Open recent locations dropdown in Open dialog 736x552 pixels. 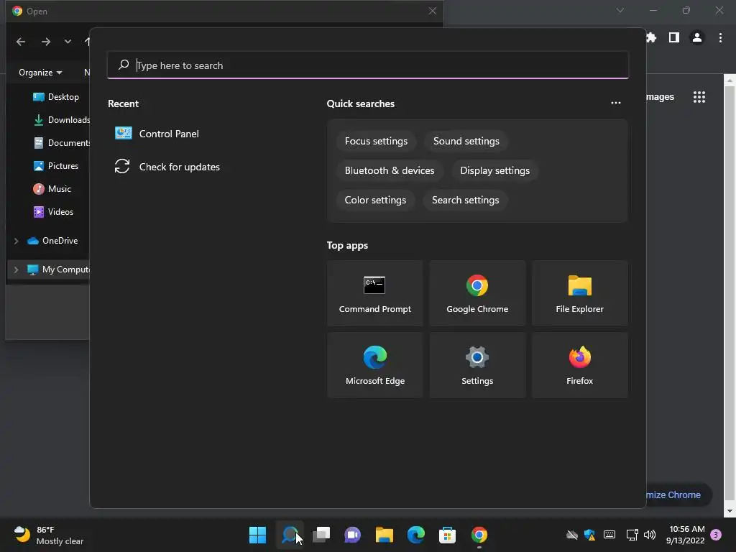[x=68, y=41]
